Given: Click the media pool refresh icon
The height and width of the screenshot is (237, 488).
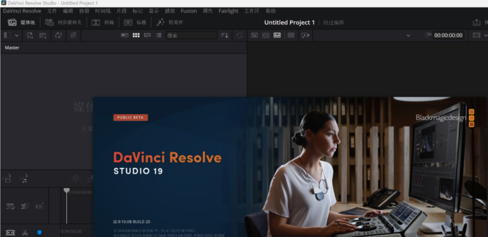Looking at the screenshot, I should [239, 35].
